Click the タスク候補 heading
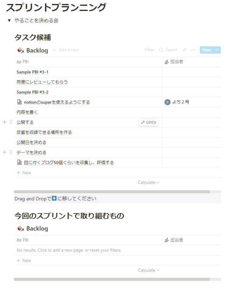The image size is (233, 290). coord(33,38)
